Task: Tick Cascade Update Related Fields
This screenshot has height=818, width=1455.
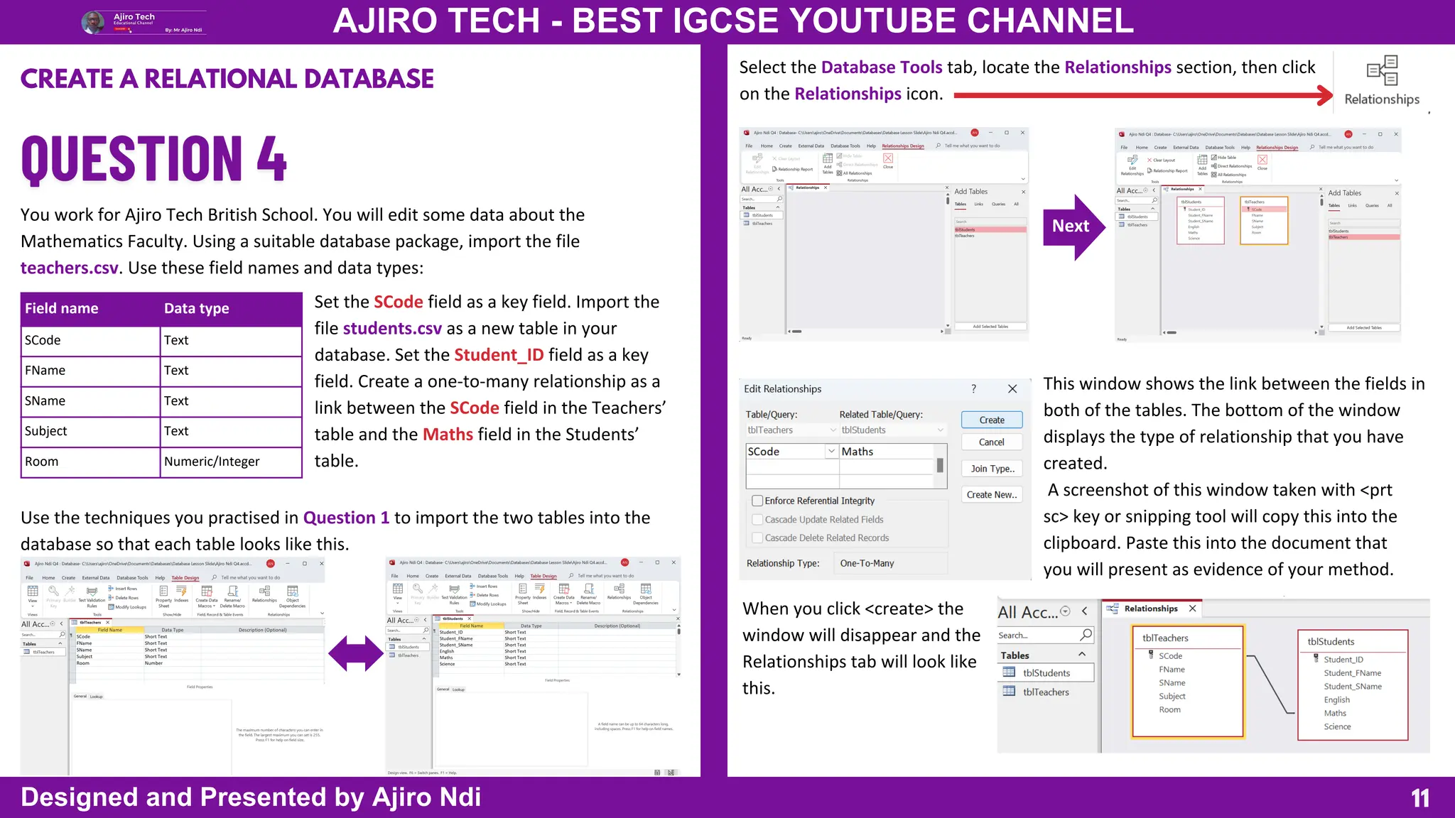Action: point(757,520)
